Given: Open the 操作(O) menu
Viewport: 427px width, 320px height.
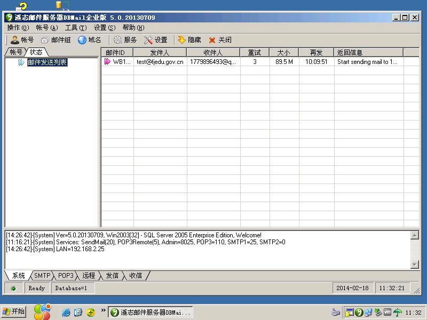Looking at the screenshot, I should [x=18, y=28].
